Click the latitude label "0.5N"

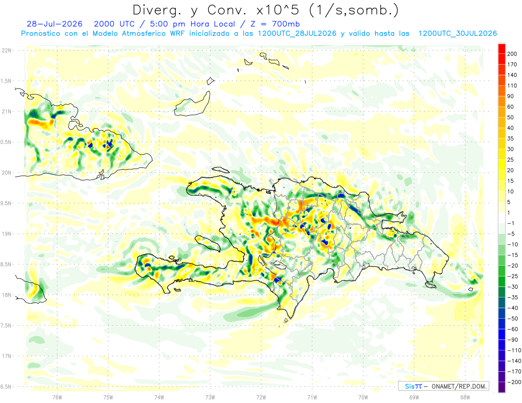tap(7, 142)
